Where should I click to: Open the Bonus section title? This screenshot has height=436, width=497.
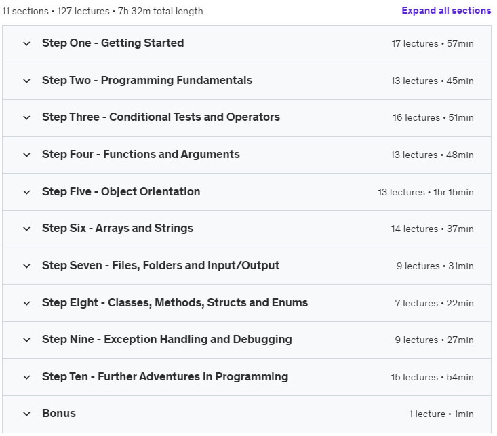pyautogui.click(x=59, y=414)
